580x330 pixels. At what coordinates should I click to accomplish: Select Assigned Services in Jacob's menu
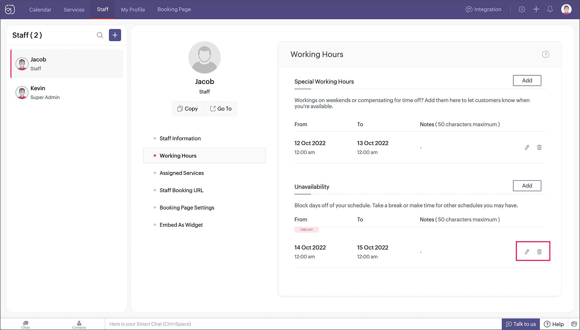pyautogui.click(x=182, y=173)
